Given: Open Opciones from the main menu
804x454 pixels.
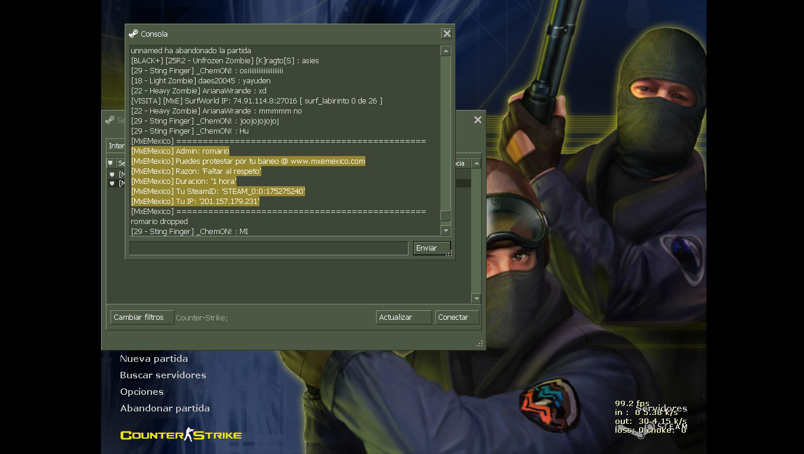Looking at the screenshot, I should click(142, 392).
